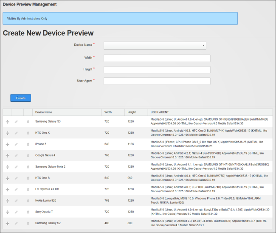Image resolution: width=276 pixels, height=233 pixels.
Task: Click the Width input field
Action: tap(157, 58)
